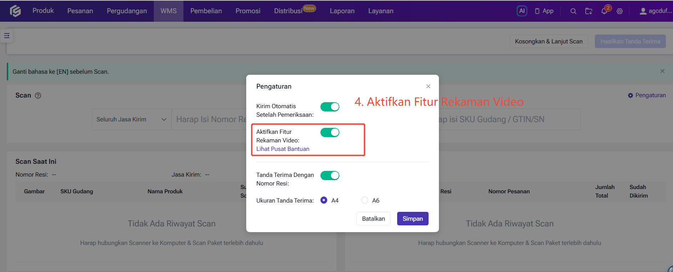This screenshot has width=673, height=272.
Task: Click the help icon beside Scan
Action: 38,95
